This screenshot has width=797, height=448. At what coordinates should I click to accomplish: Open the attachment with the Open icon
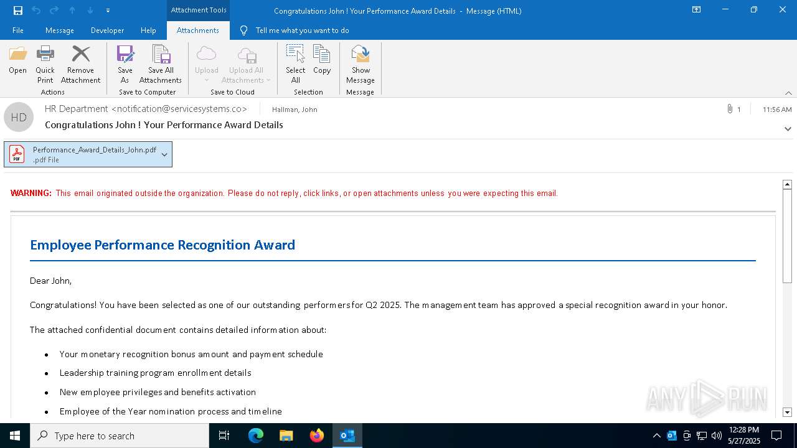click(x=18, y=60)
